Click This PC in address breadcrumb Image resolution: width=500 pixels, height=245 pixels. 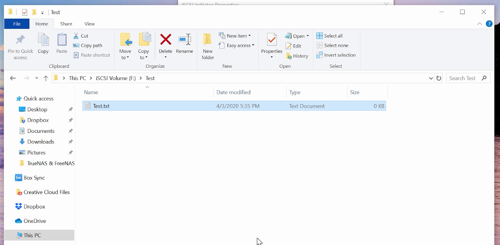(77, 78)
